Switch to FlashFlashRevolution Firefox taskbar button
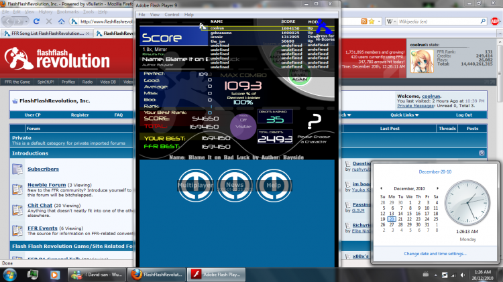The width and height of the screenshot is (503, 282). click(157, 275)
